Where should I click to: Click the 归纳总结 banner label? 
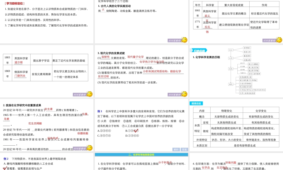click(199, 50)
